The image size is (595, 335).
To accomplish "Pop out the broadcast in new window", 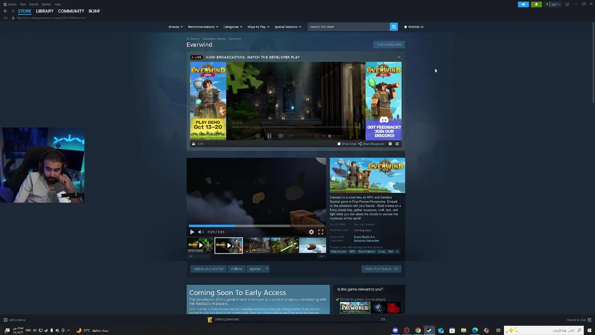I will click(397, 144).
